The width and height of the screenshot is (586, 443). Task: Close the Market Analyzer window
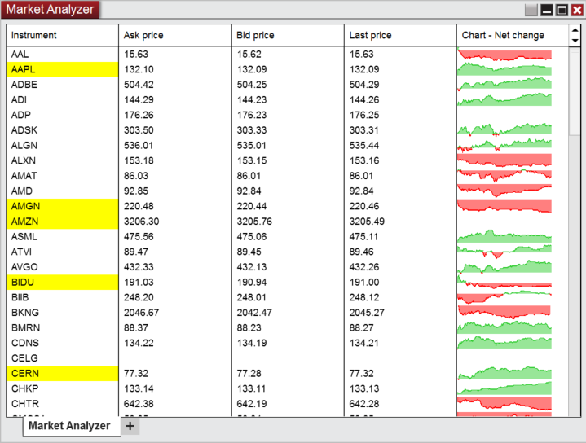pos(577,10)
